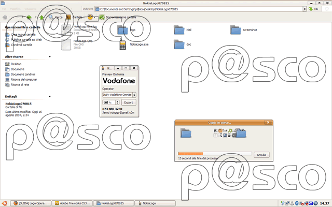Viewport: 332px width, 207px height.
Task: Open the Back history dropdown arrow
Action: click(x=22, y=17)
